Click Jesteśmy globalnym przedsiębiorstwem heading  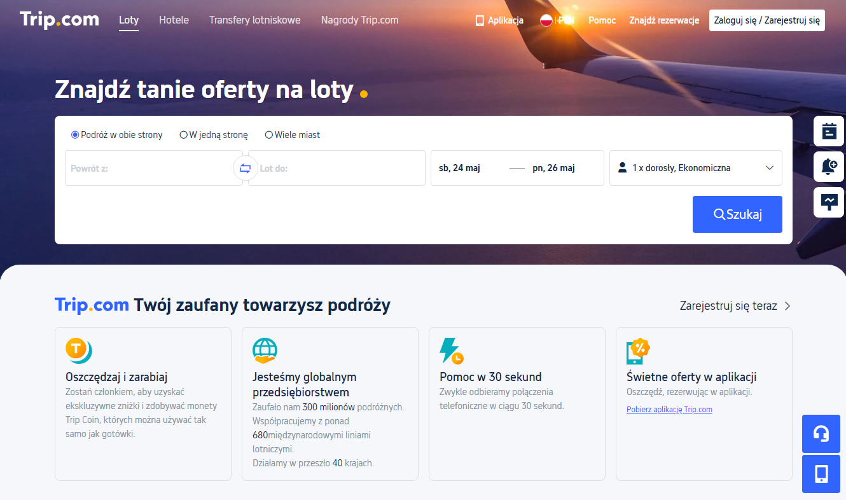[305, 385]
